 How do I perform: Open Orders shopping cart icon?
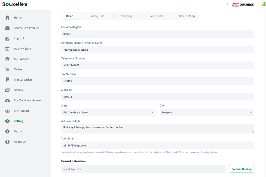[7, 69]
